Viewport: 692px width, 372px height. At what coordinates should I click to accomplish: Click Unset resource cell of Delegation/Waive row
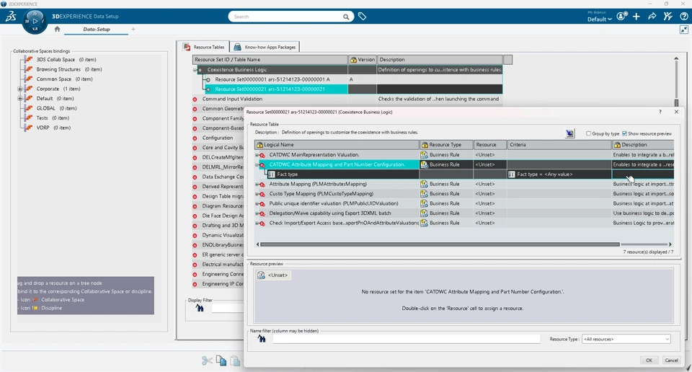pyautogui.click(x=490, y=213)
